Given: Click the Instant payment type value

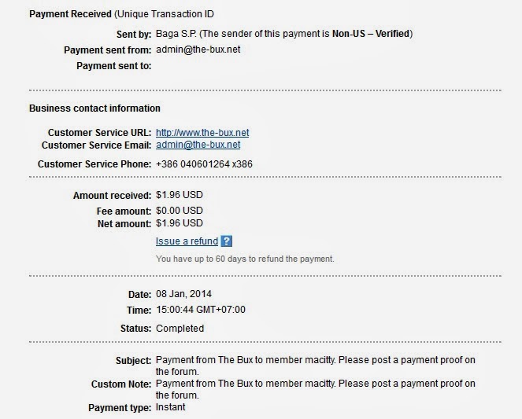Looking at the screenshot, I should (x=171, y=407).
